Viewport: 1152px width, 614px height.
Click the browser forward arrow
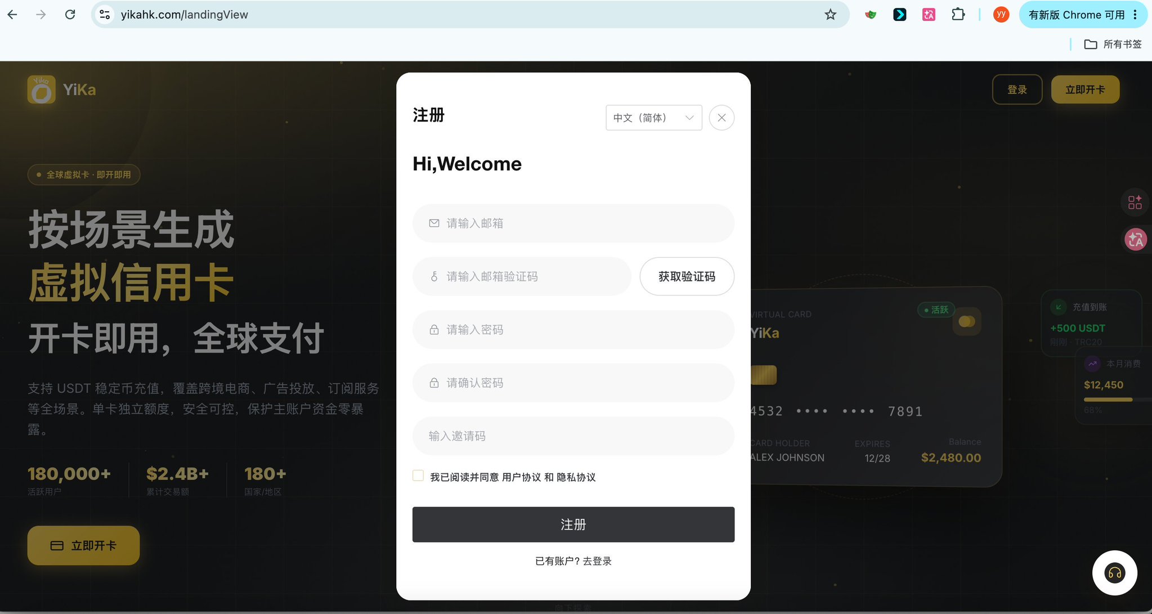pyautogui.click(x=41, y=15)
